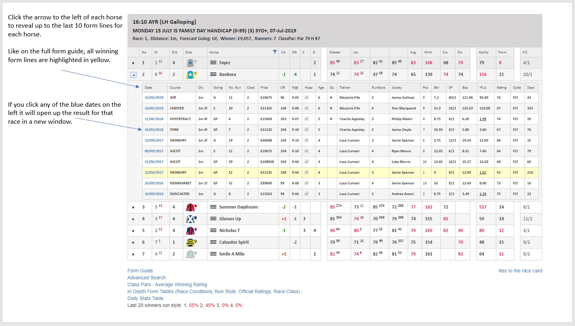Toggle Hcap checkbox in the 23/09/2017 NEWBURY row
This screenshot has height=326, width=575.
pyautogui.click(x=306, y=140)
